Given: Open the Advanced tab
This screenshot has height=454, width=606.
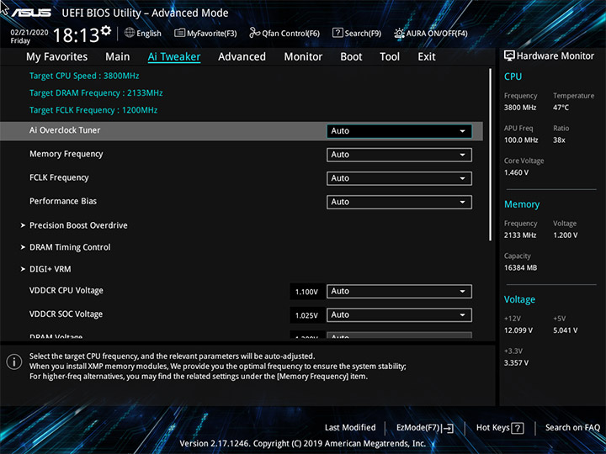Looking at the screenshot, I should coord(242,57).
